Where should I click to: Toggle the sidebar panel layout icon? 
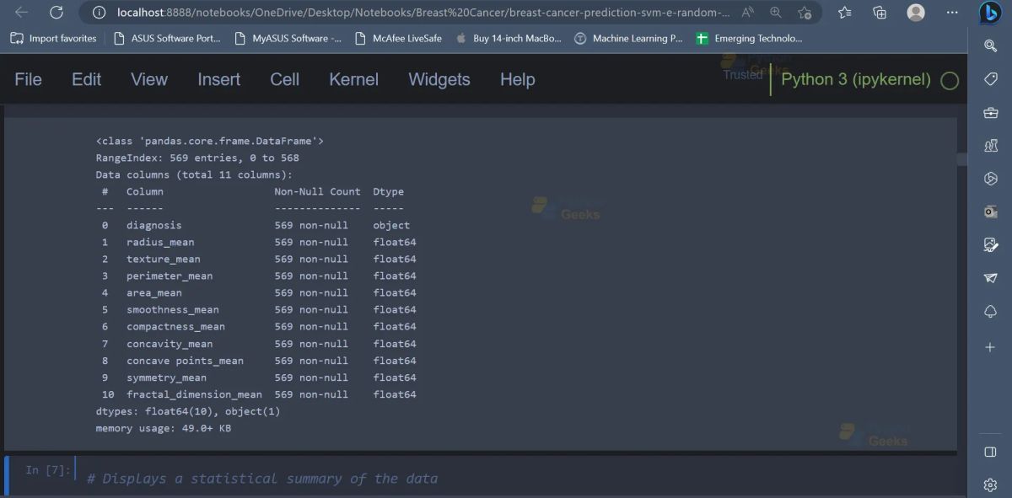(990, 452)
